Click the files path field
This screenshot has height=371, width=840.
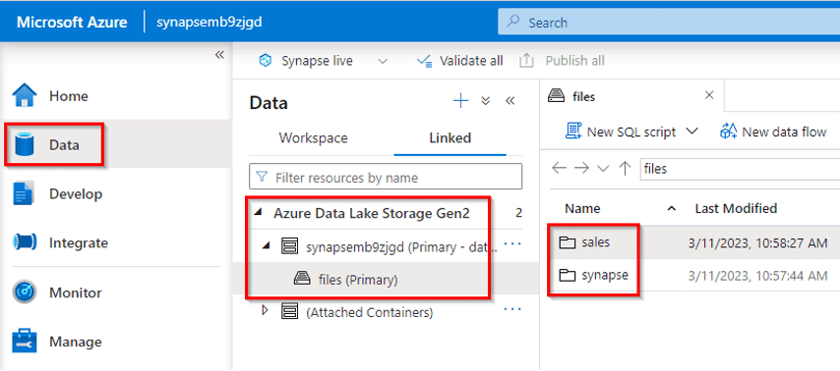pos(741,169)
